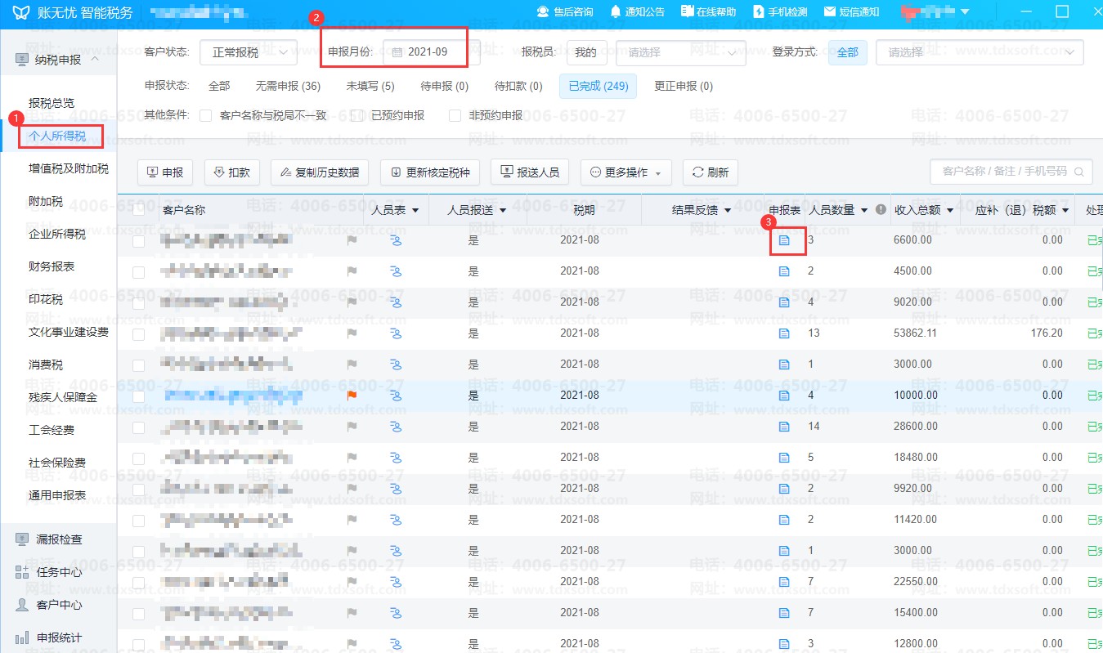Click the 人员表 icon in the first row

(x=396, y=240)
